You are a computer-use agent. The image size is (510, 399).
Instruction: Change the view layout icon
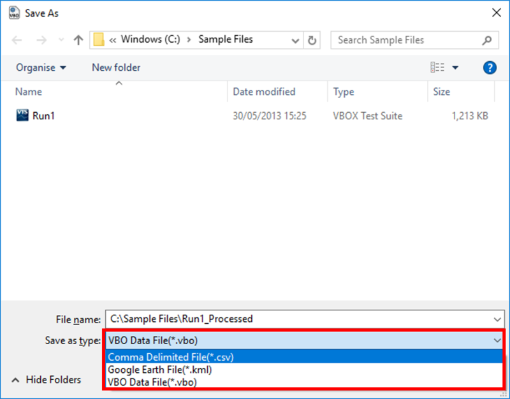(x=437, y=68)
